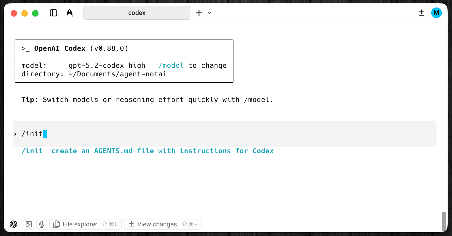
Task: Select the codex tab
Action: click(x=137, y=13)
